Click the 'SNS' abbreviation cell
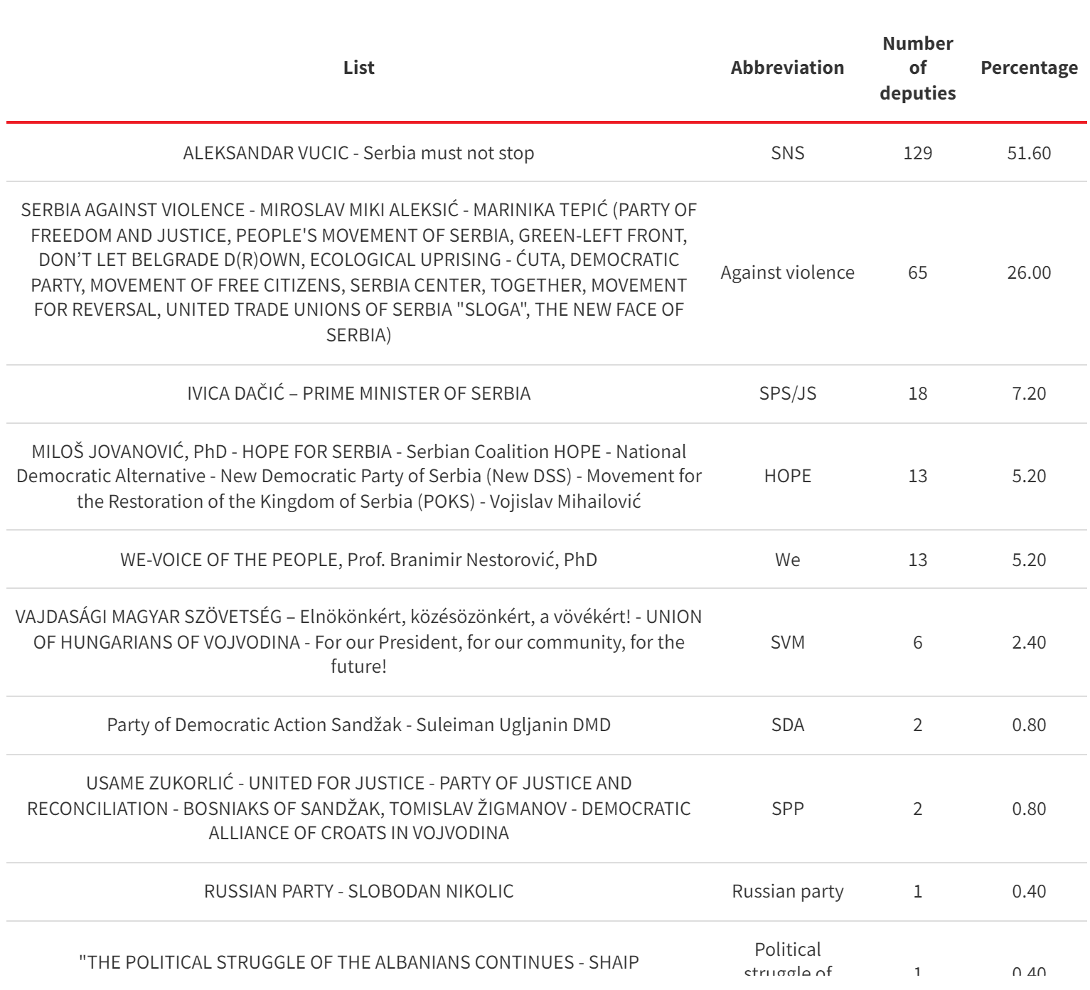The height and width of the screenshot is (990, 1090). pos(787,153)
